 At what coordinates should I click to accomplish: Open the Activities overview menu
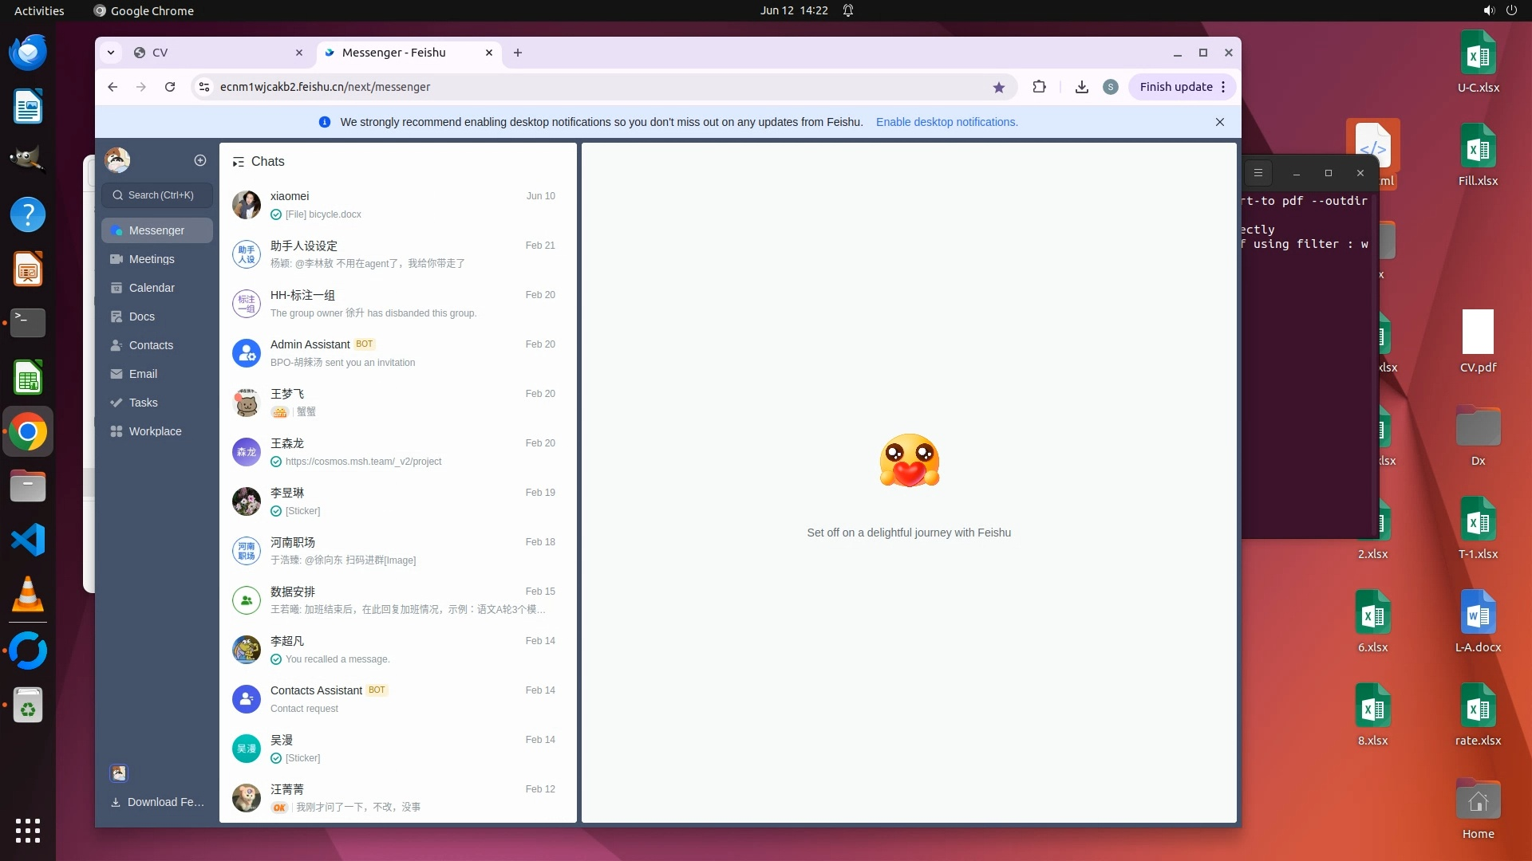tap(39, 10)
